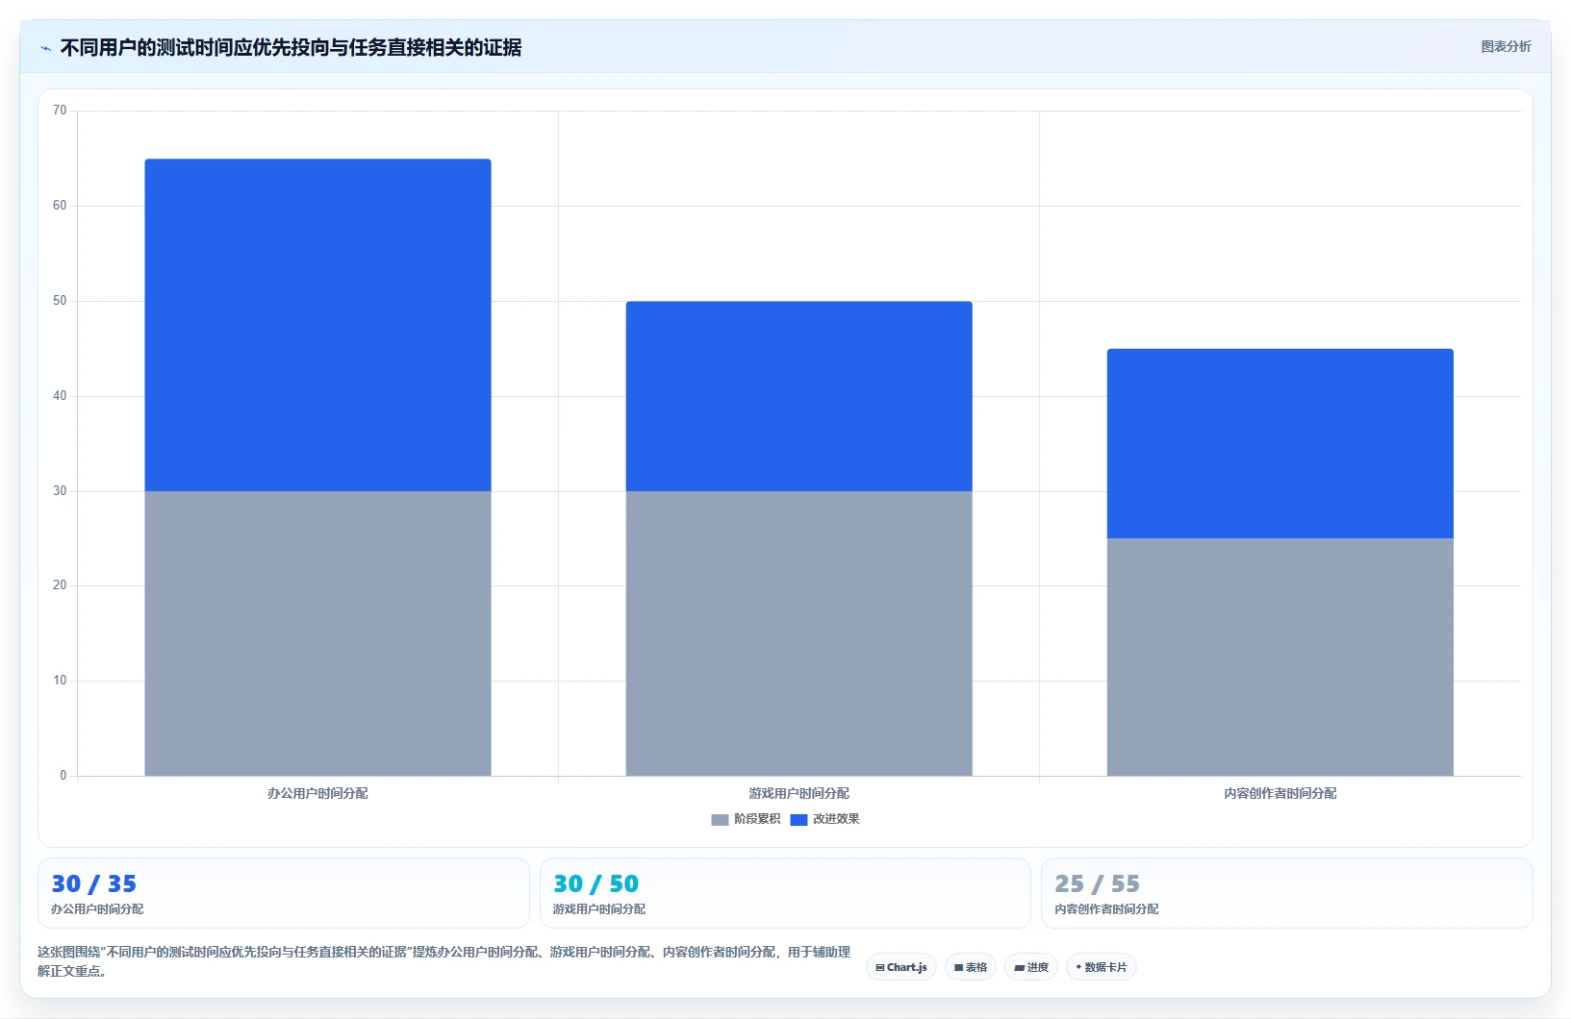Click the 进度 tag chip
Viewport: 1571px width, 1019px height.
pos(1031,967)
